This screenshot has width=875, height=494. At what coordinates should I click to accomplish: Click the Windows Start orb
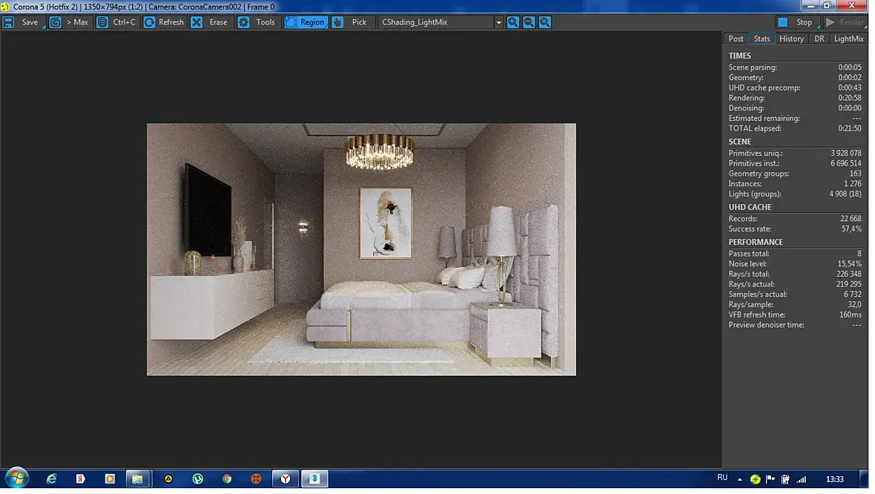[17, 478]
